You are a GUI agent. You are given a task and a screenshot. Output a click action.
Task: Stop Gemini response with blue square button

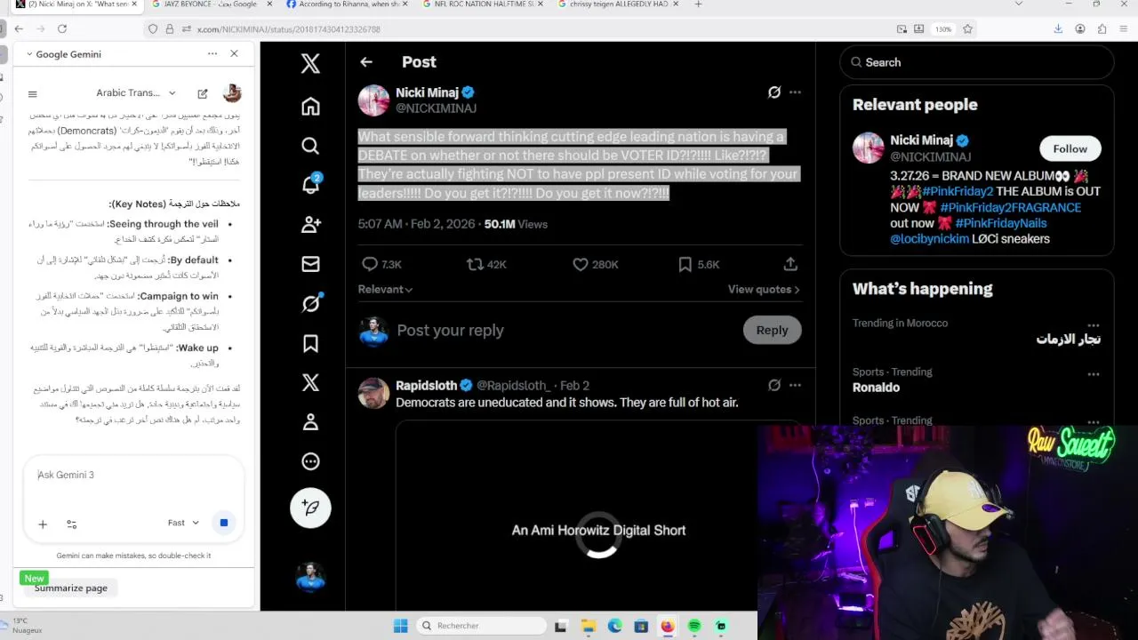[x=223, y=523]
